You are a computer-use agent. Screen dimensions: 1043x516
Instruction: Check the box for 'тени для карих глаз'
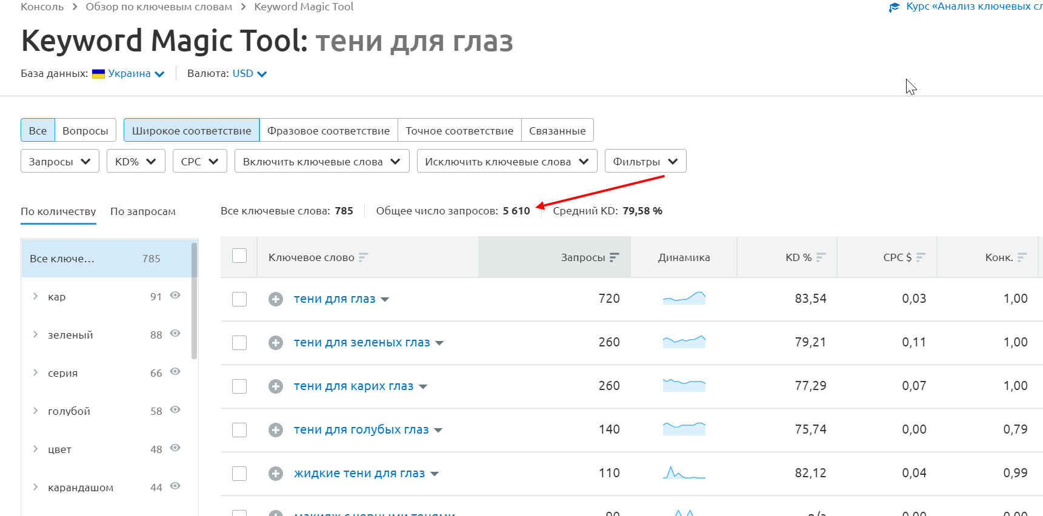(x=239, y=386)
